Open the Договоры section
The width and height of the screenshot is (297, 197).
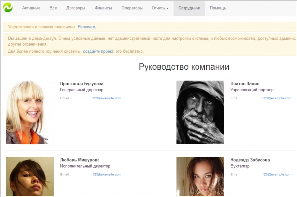[76, 8]
